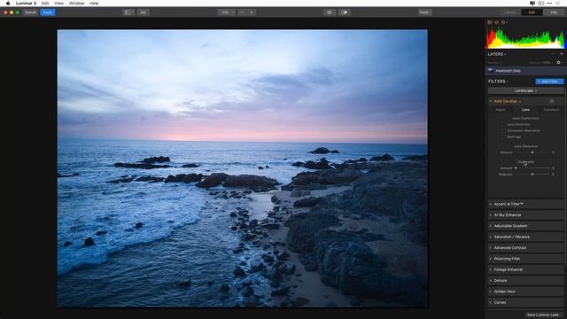The width and height of the screenshot is (567, 319).
Task: Expand the Adjustable Gradient filter
Action: tap(525, 226)
